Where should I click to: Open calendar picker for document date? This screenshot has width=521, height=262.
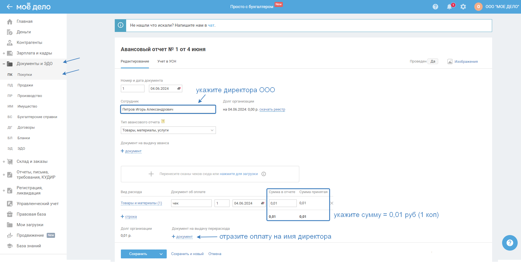click(179, 88)
